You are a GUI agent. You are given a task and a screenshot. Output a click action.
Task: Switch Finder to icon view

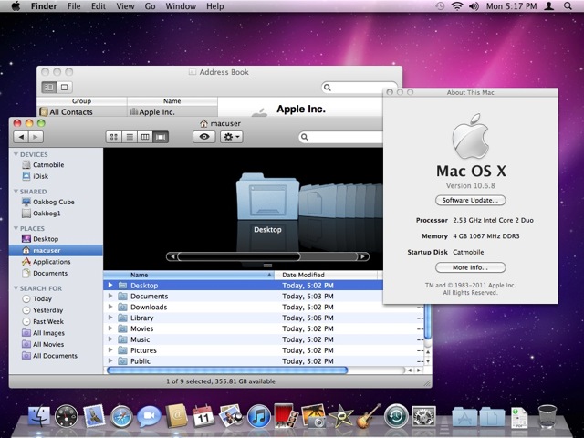114,136
